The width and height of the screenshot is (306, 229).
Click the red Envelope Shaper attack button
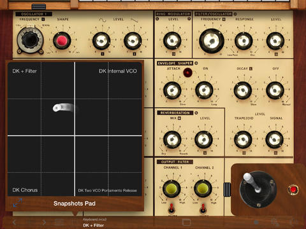click(x=187, y=73)
